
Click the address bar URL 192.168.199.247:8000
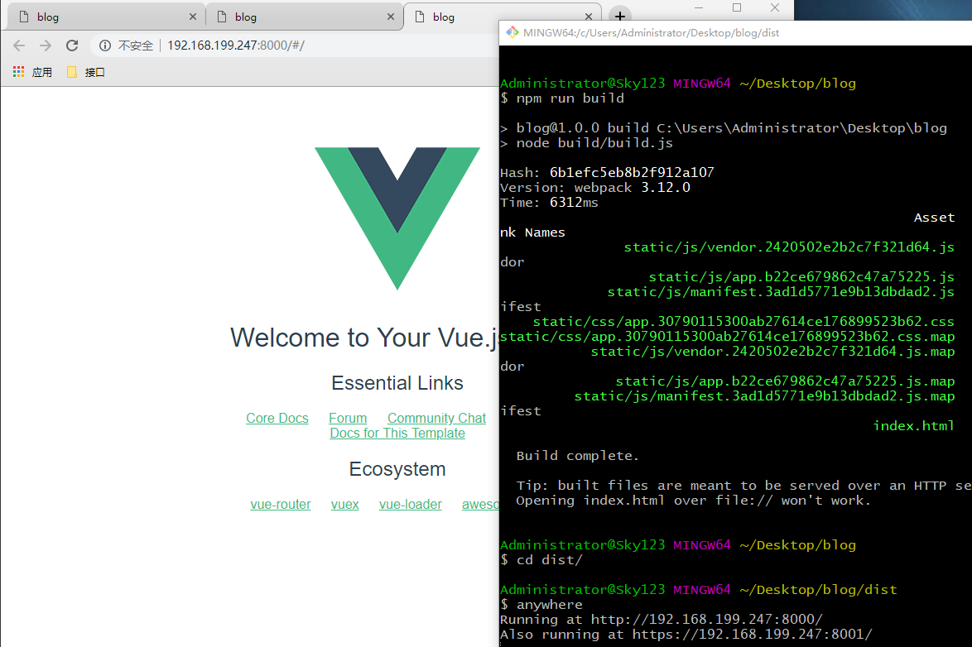click(x=236, y=46)
